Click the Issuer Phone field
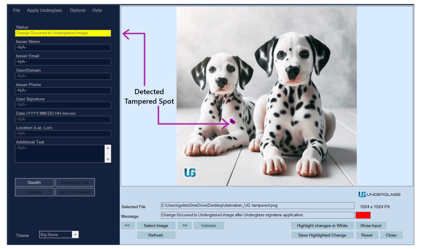Image resolution: width=421 pixels, height=249 pixels. 63,91
